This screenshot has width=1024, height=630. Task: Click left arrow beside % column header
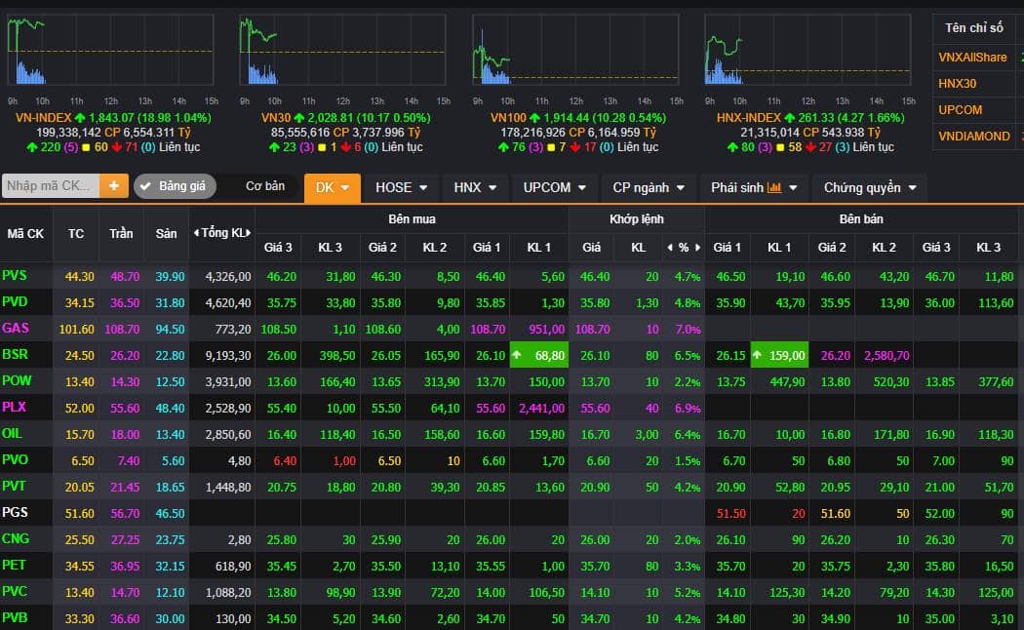(x=669, y=248)
